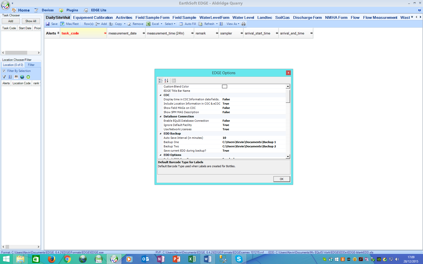Collapse the Database Connection category
The image size is (423, 264).
[x=160, y=117]
